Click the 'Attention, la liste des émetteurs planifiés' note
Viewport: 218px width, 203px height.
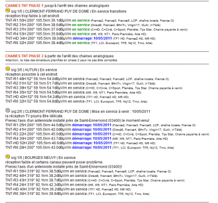[x=62, y=60]
